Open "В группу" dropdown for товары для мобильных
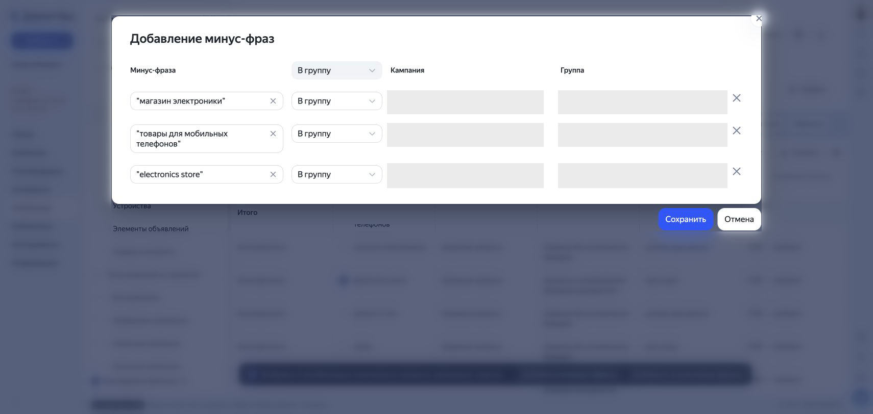Image resolution: width=873 pixels, height=414 pixels. pos(336,134)
